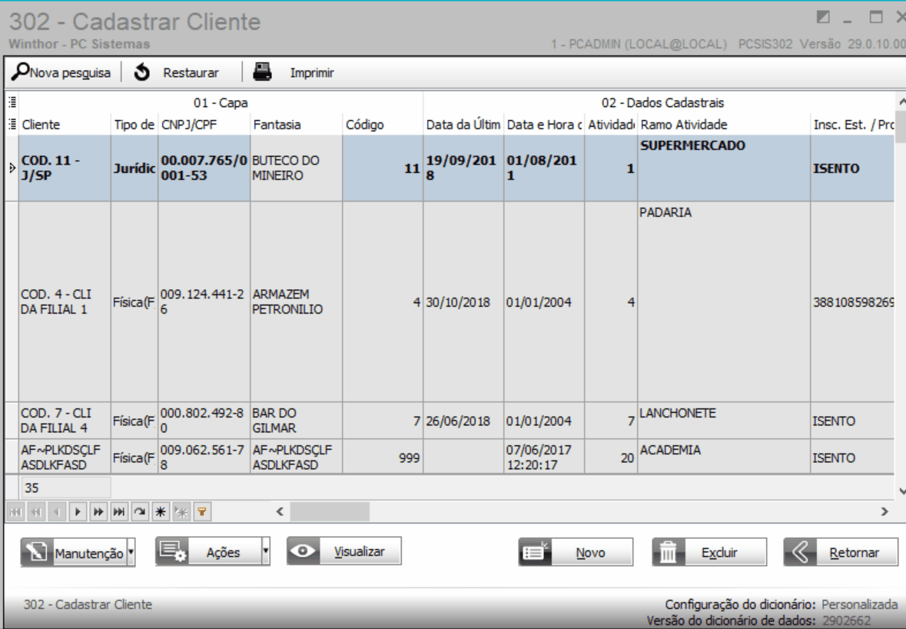The height and width of the screenshot is (629, 906).
Task: Select the BAR DO GILMAR cell
Action: (296, 421)
